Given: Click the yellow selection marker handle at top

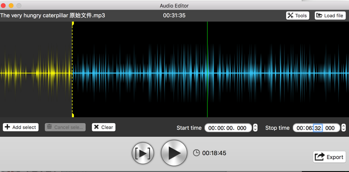Looking at the screenshot, I should (73, 23).
